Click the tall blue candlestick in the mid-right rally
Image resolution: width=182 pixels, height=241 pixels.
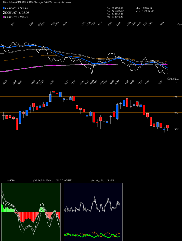(117, 112)
